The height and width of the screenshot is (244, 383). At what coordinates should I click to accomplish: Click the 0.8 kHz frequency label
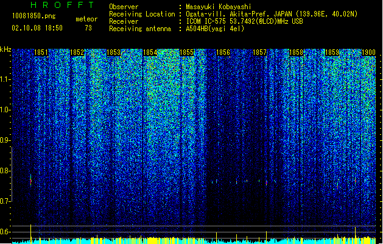click(x=5, y=171)
